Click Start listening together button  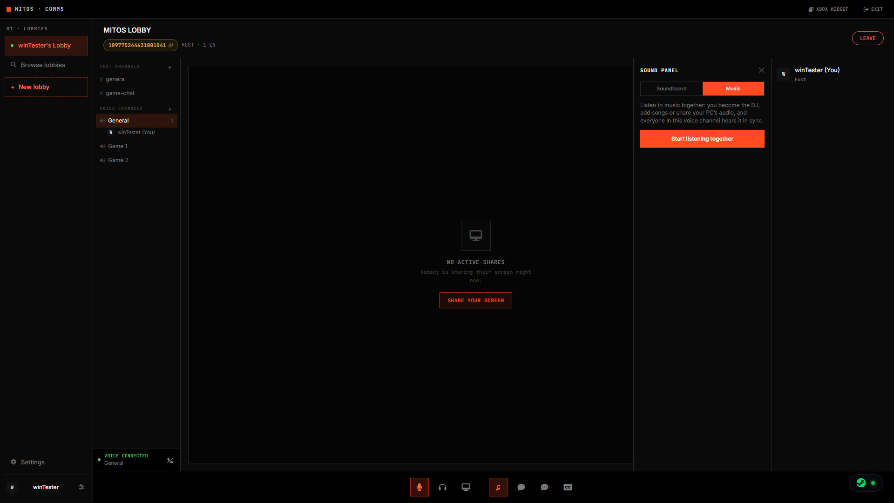point(702,139)
